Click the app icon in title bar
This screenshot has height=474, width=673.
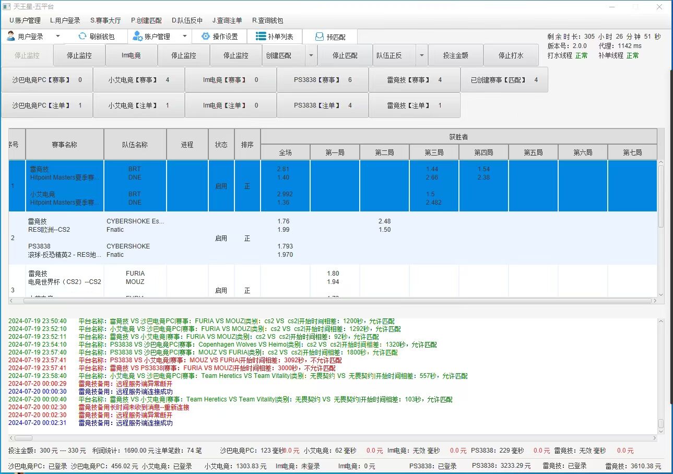pyautogui.click(x=7, y=7)
